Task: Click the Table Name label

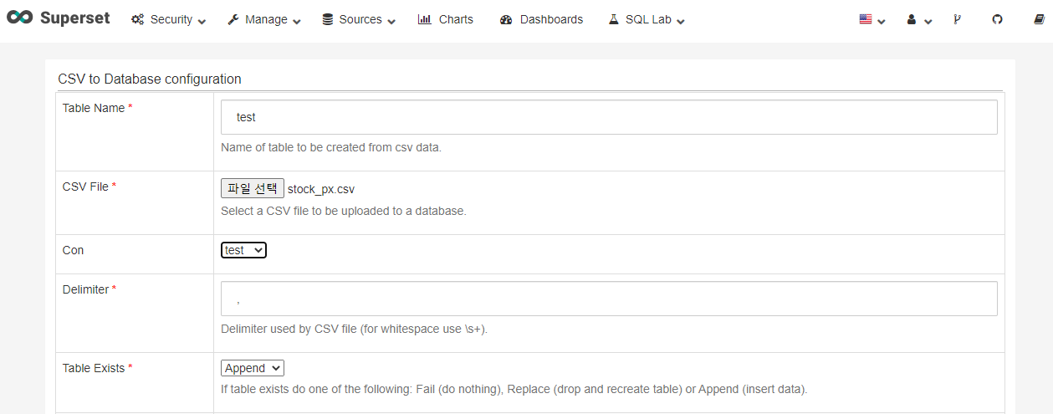Action: (94, 108)
